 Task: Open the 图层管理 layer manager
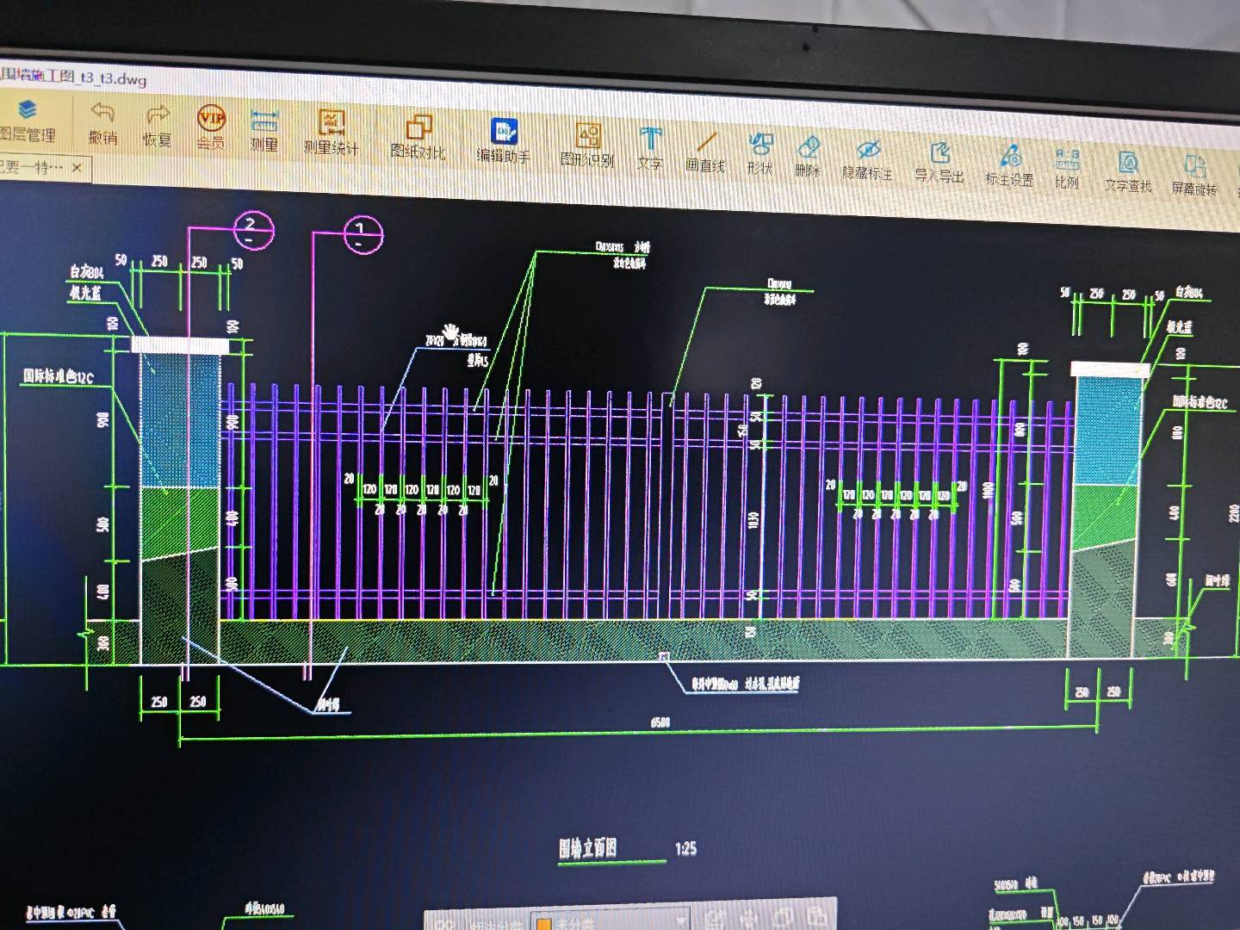[26, 120]
